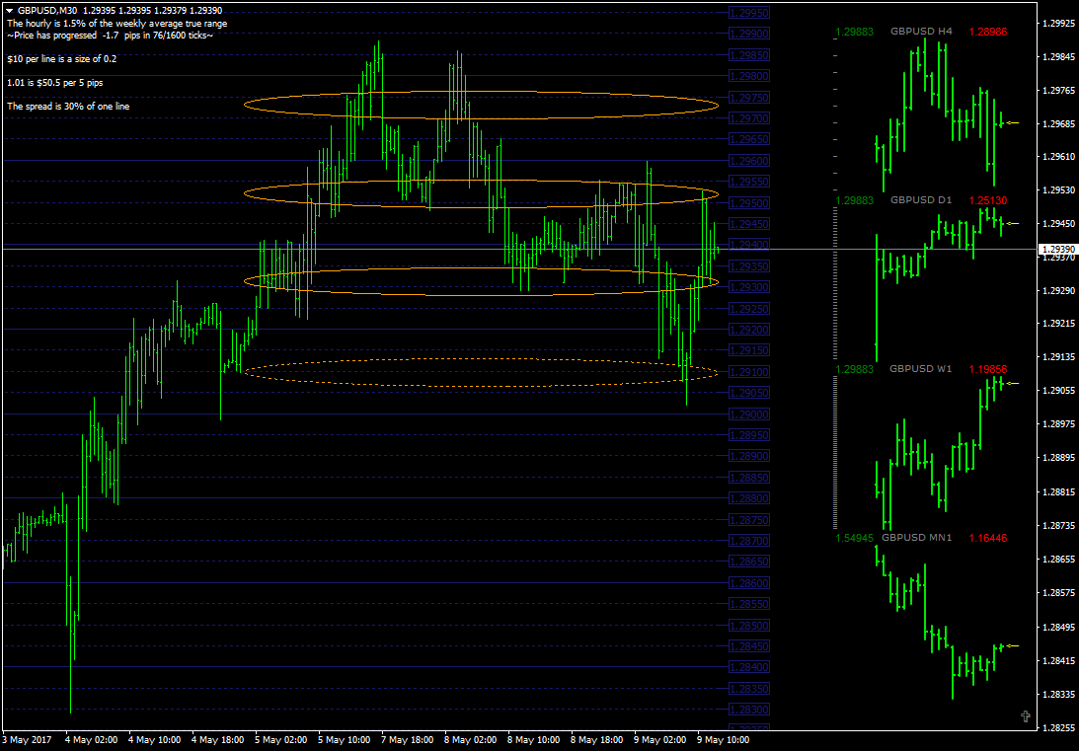Click the GBPUSD D1 mini chart label
The width and height of the screenshot is (1079, 751).
click(x=921, y=200)
